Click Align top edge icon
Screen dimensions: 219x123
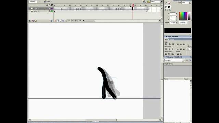coord(178,44)
